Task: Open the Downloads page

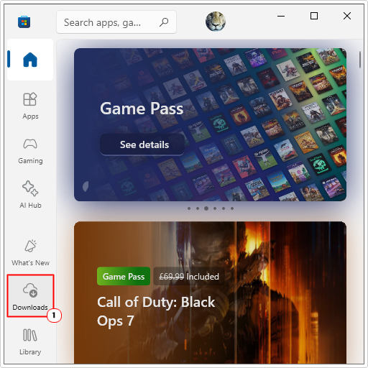Action: point(30,296)
